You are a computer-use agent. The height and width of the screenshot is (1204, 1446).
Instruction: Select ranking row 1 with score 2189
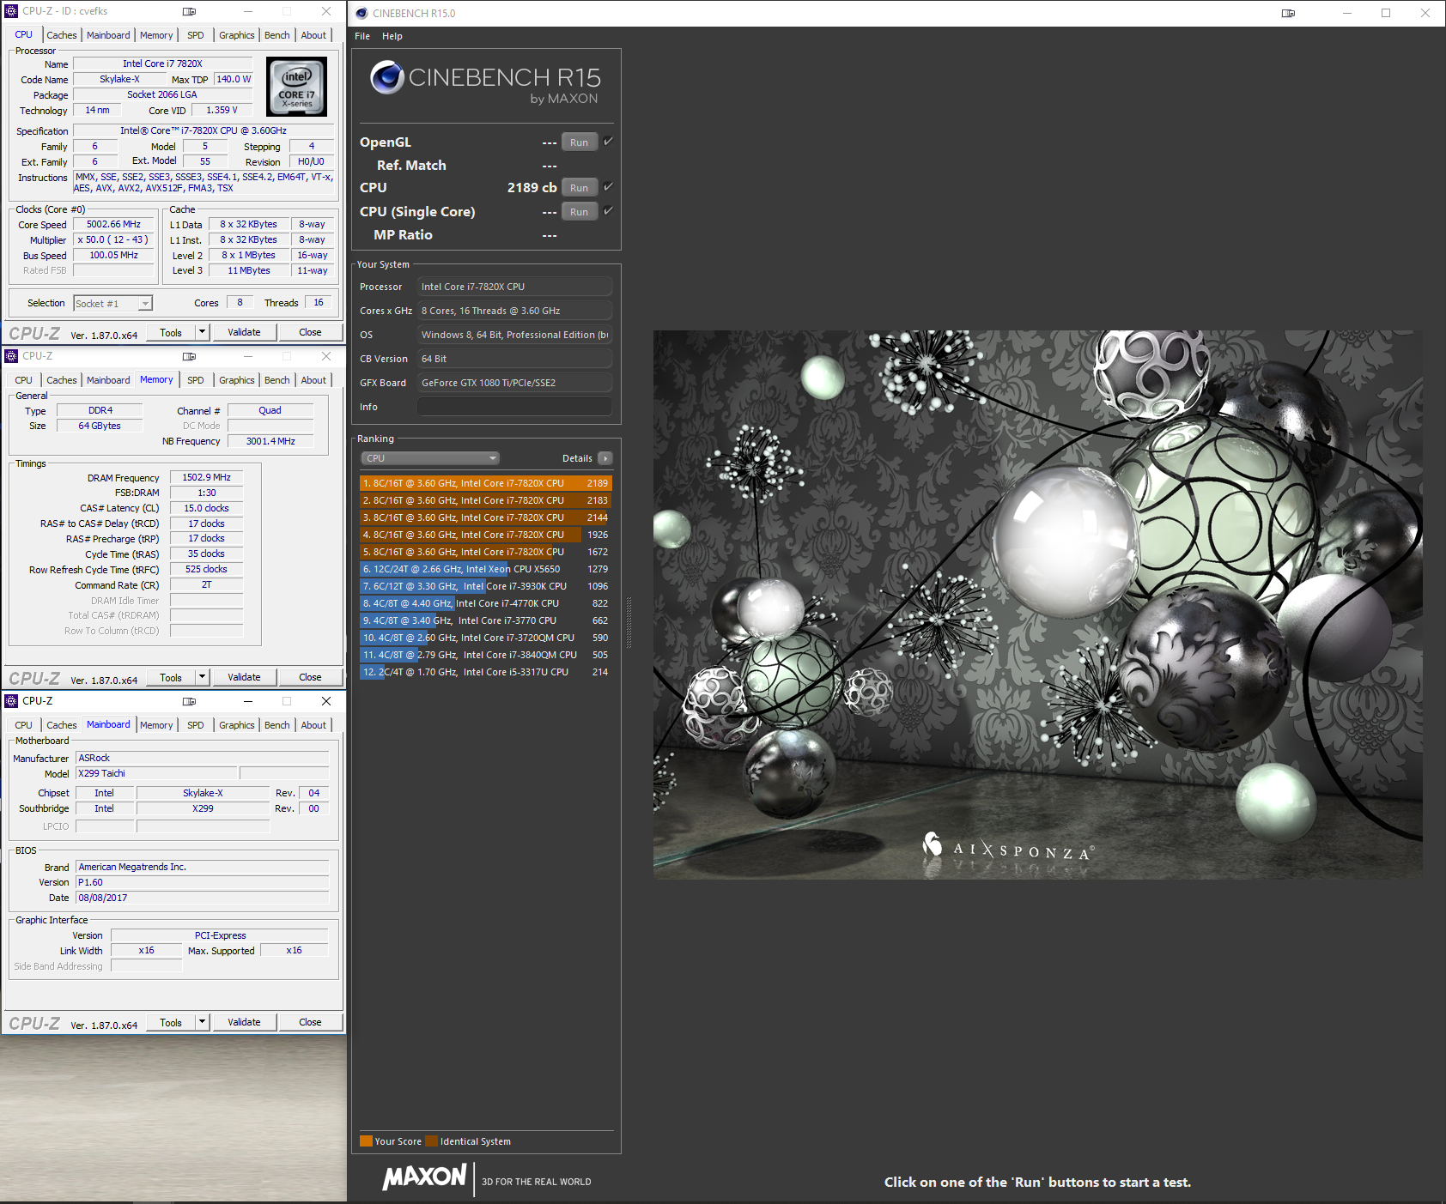486,483
